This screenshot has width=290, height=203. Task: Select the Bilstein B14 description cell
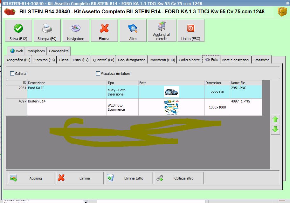click(67, 107)
